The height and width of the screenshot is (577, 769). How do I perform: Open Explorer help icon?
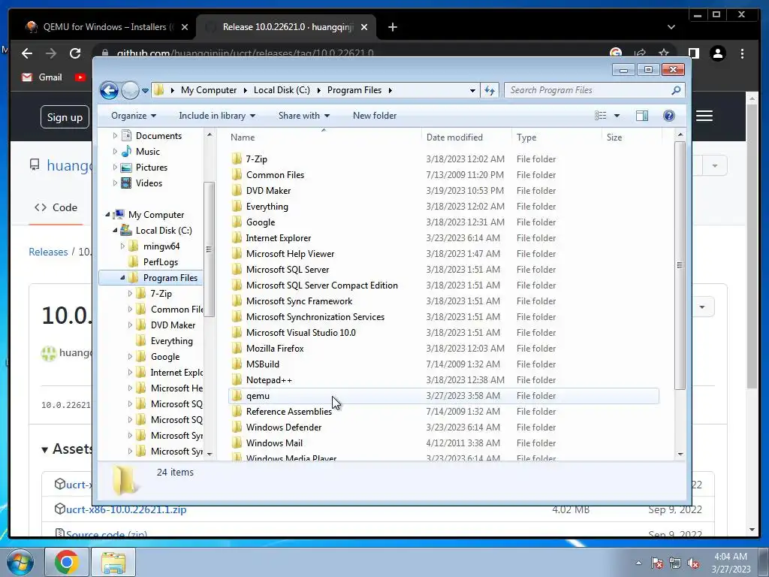pos(669,115)
